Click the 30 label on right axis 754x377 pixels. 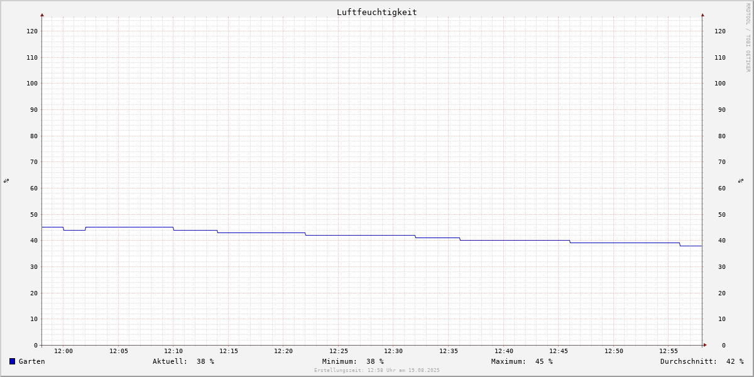point(722,266)
